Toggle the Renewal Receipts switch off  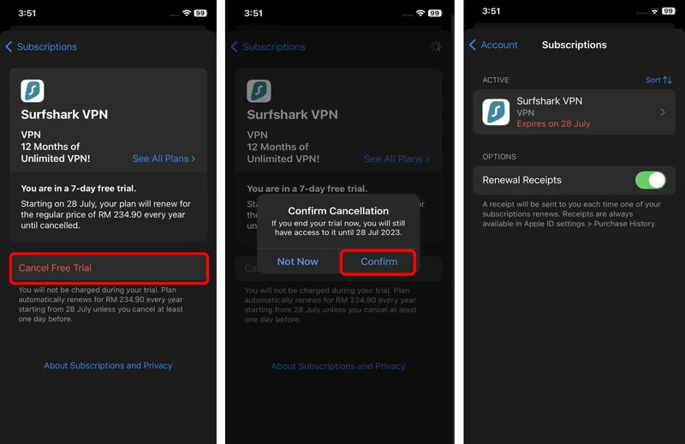[x=651, y=180]
